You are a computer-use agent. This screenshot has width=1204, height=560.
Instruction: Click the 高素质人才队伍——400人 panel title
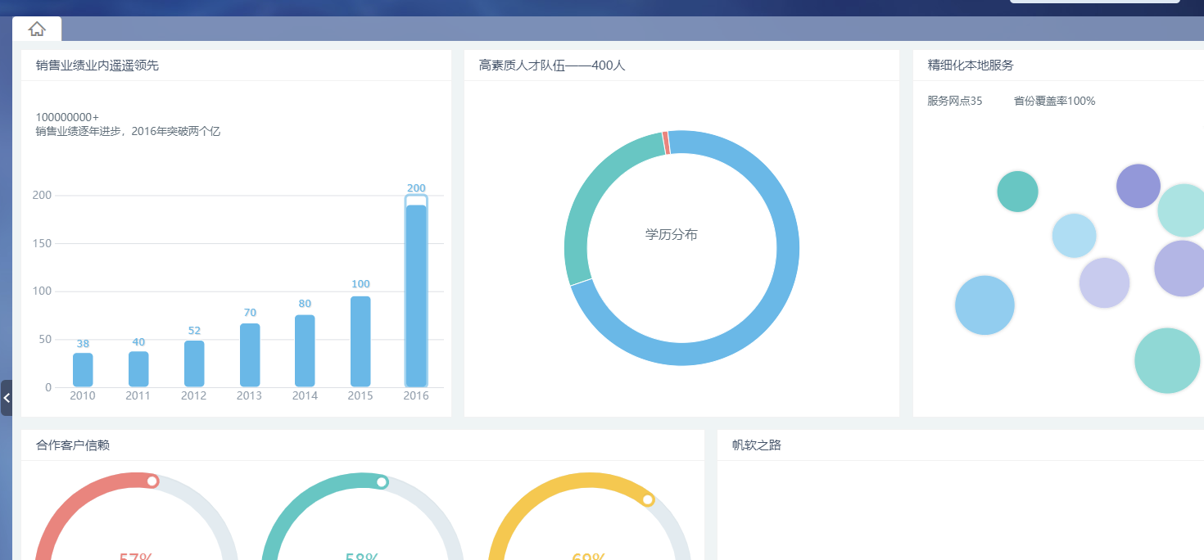552,65
